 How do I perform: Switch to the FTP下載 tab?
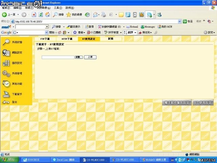tap(45, 39)
